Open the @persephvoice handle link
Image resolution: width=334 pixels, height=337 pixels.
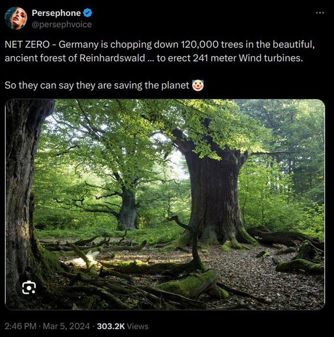[x=62, y=25]
